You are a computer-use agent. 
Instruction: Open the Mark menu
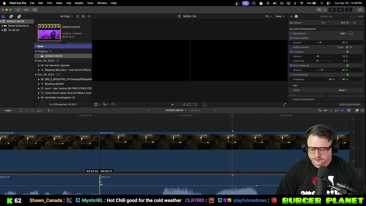tap(59, 3)
